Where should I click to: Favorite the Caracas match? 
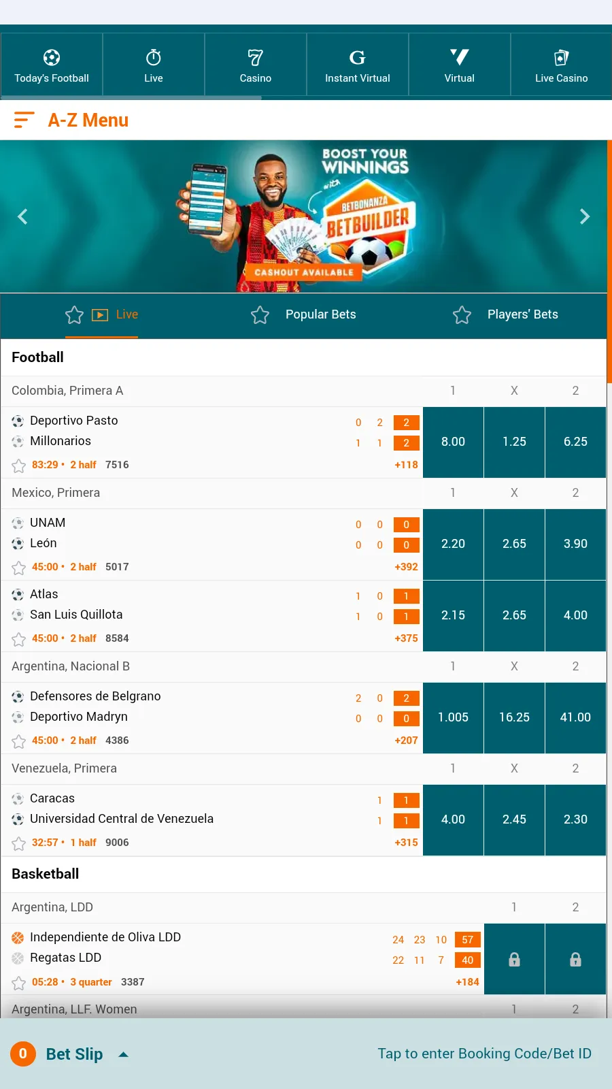click(18, 843)
